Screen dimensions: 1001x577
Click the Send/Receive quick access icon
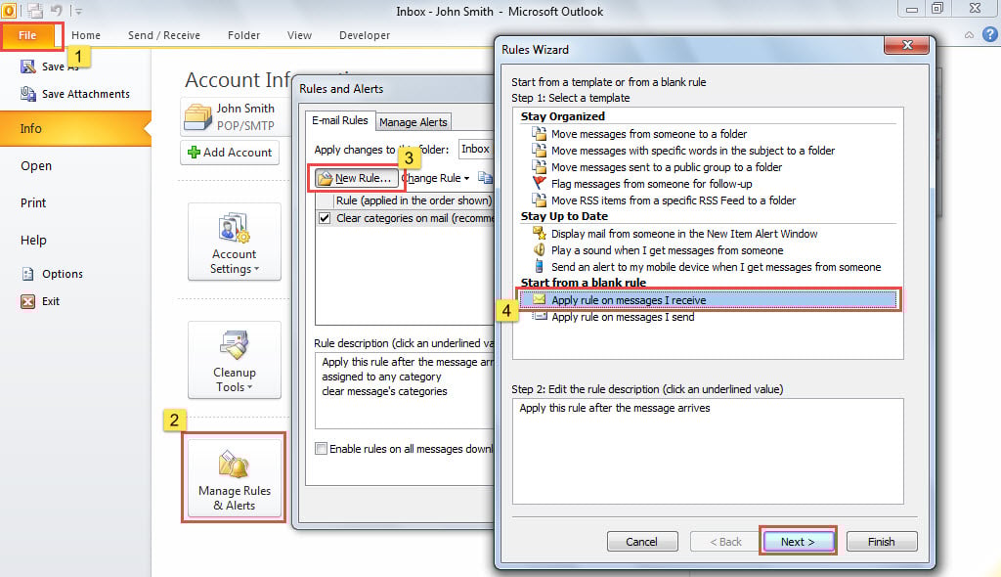click(x=34, y=10)
